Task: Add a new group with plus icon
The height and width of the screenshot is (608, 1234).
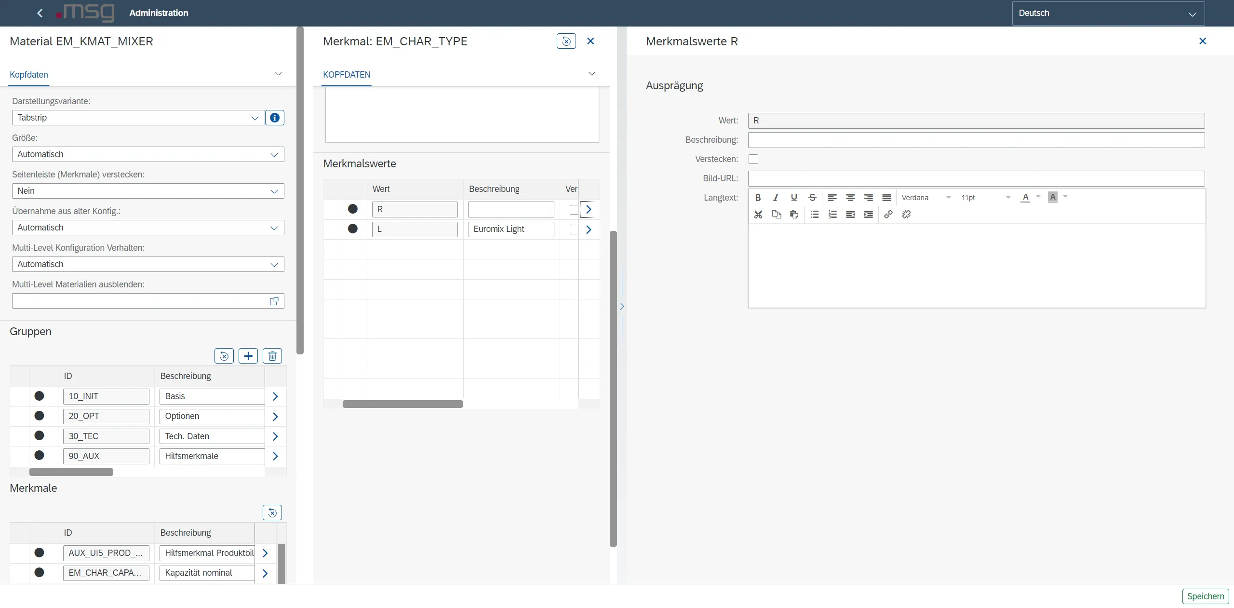Action: tap(248, 356)
